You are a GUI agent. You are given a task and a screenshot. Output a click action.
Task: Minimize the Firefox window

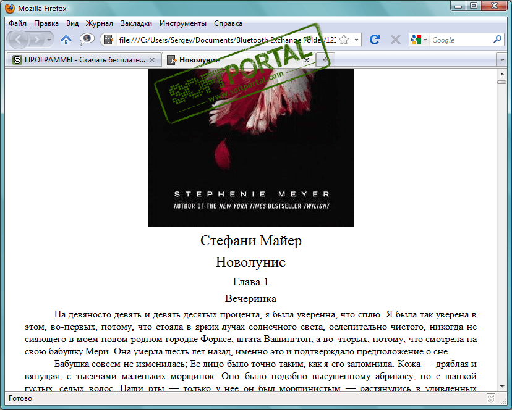pyautogui.click(x=458, y=6)
